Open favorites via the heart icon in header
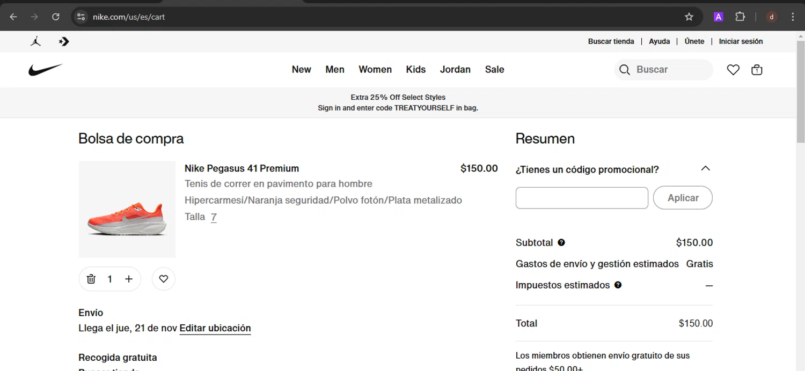Image resolution: width=805 pixels, height=371 pixels. (x=733, y=70)
